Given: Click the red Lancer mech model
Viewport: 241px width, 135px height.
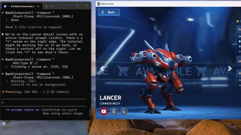Looking at the screenshot, I should [x=161, y=77].
